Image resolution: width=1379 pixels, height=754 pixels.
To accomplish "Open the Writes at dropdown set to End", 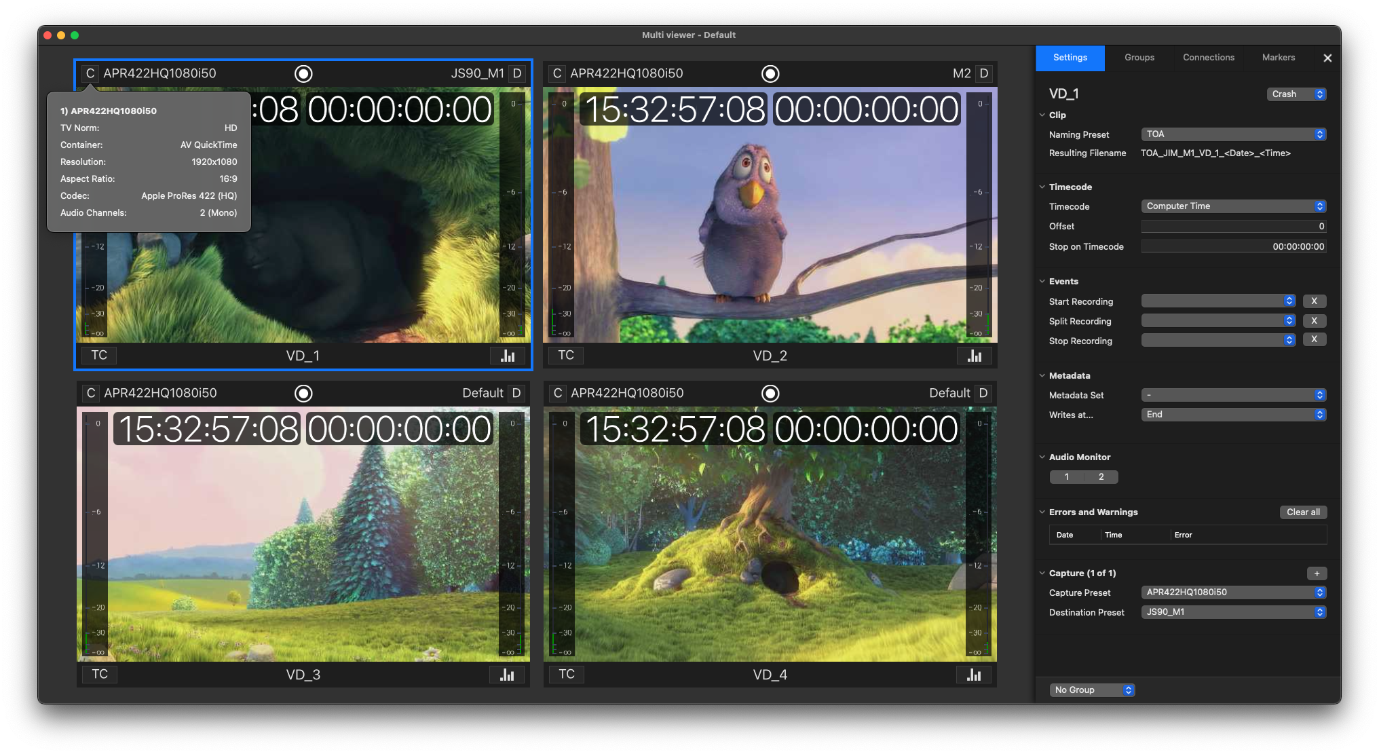I will click(x=1233, y=415).
